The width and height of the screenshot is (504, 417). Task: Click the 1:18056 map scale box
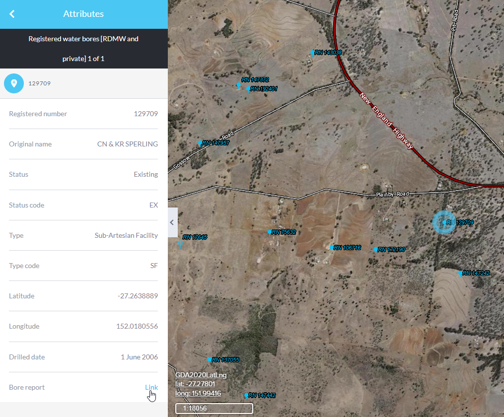[214, 408]
